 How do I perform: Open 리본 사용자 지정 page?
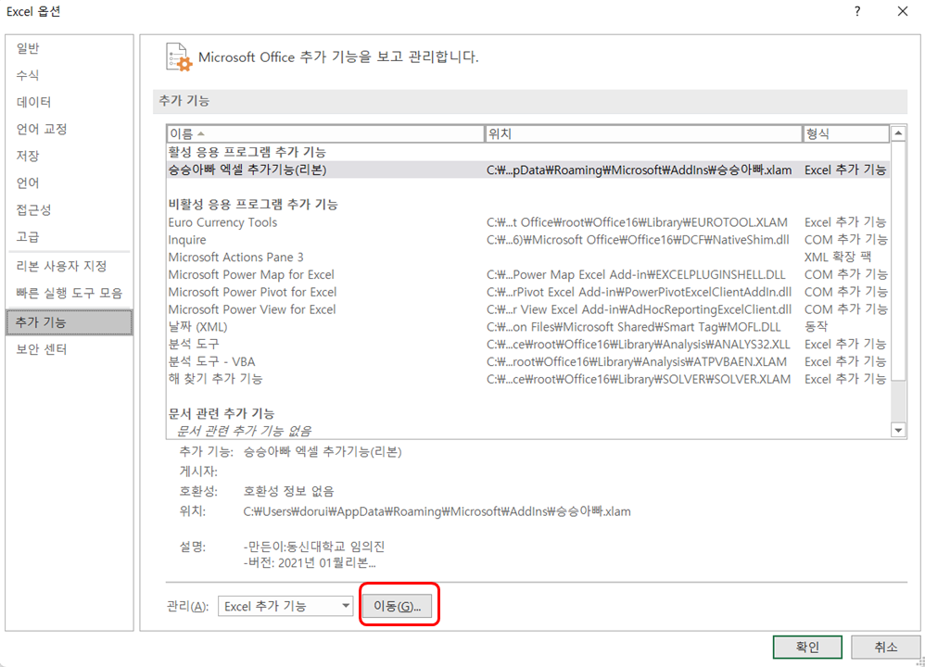coord(69,266)
